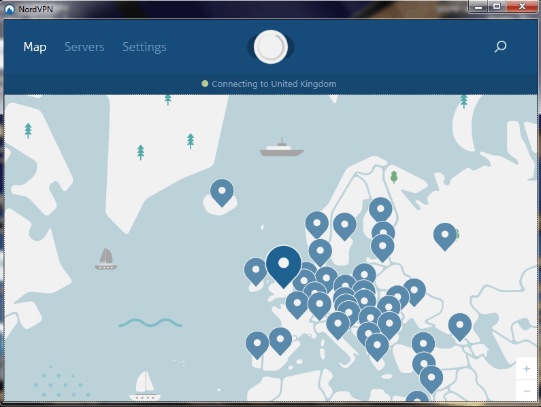Viewport: 541px width, 407px height.
Task: Choose the Spain location pin
Action: pyautogui.click(x=280, y=339)
